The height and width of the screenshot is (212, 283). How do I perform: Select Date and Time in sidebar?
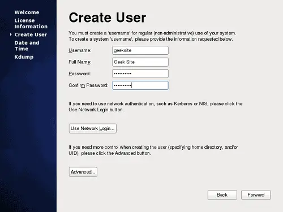pos(27,46)
